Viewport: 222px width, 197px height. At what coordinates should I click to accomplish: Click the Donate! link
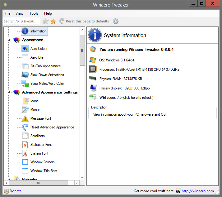point(16,191)
